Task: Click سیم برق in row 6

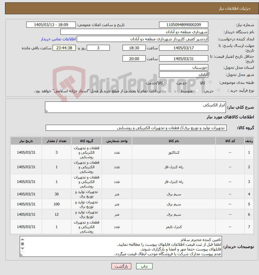Action: (x=174, y=215)
